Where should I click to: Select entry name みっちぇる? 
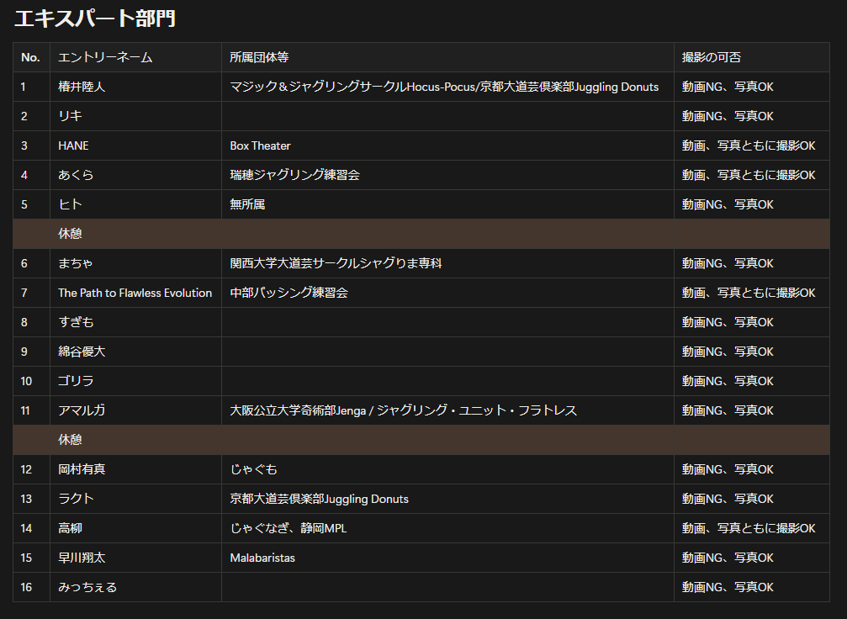point(87,587)
